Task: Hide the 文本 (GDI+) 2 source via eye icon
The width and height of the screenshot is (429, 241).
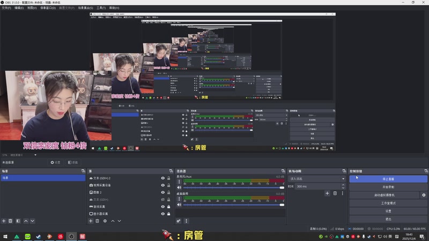Action: coord(163,178)
